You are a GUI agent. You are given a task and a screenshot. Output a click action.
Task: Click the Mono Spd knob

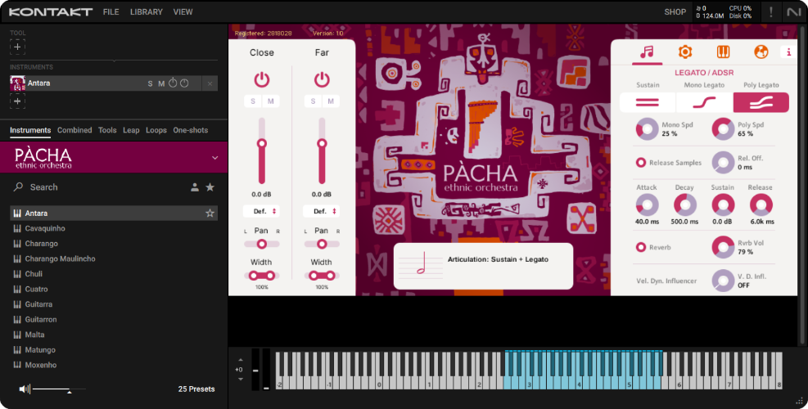pyautogui.click(x=647, y=128)
